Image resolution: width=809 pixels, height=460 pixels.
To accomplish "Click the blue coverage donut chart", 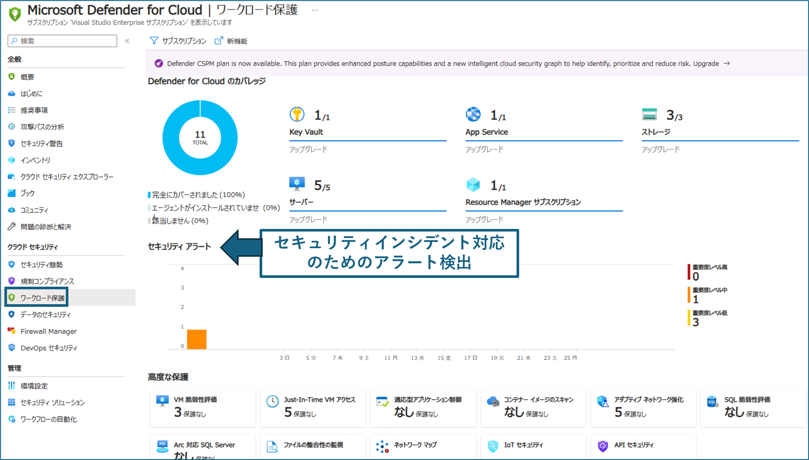I will coord(200,138).
